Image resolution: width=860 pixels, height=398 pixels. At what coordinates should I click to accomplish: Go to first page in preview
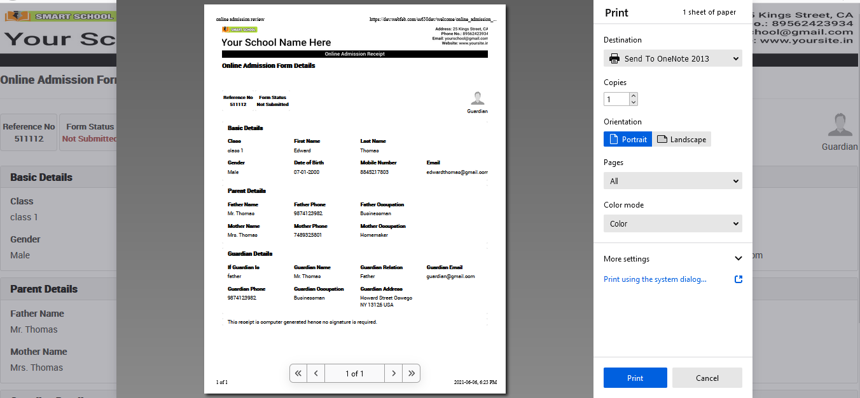click(x=298, y=373)
